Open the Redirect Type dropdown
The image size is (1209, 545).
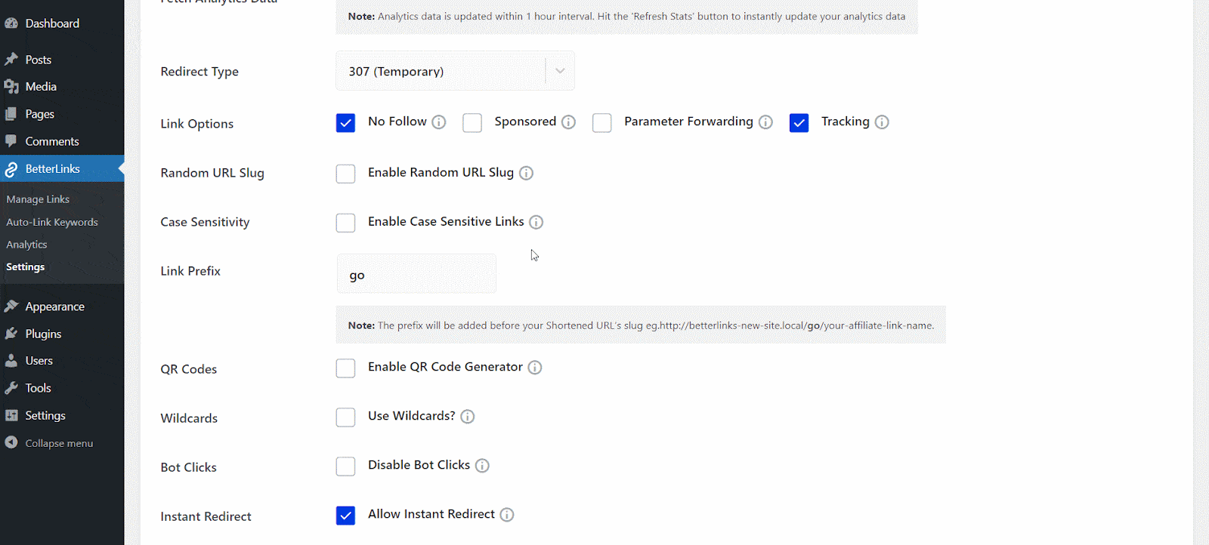[454, 70]
